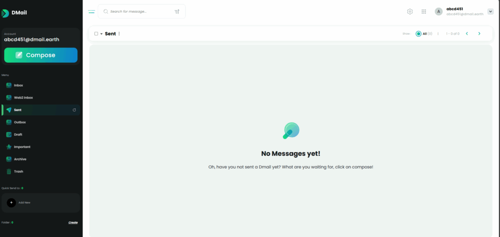Open the Trash folder
Viewport: 500px width, 237px height.
pyautogui.click(x=18, y=172)
